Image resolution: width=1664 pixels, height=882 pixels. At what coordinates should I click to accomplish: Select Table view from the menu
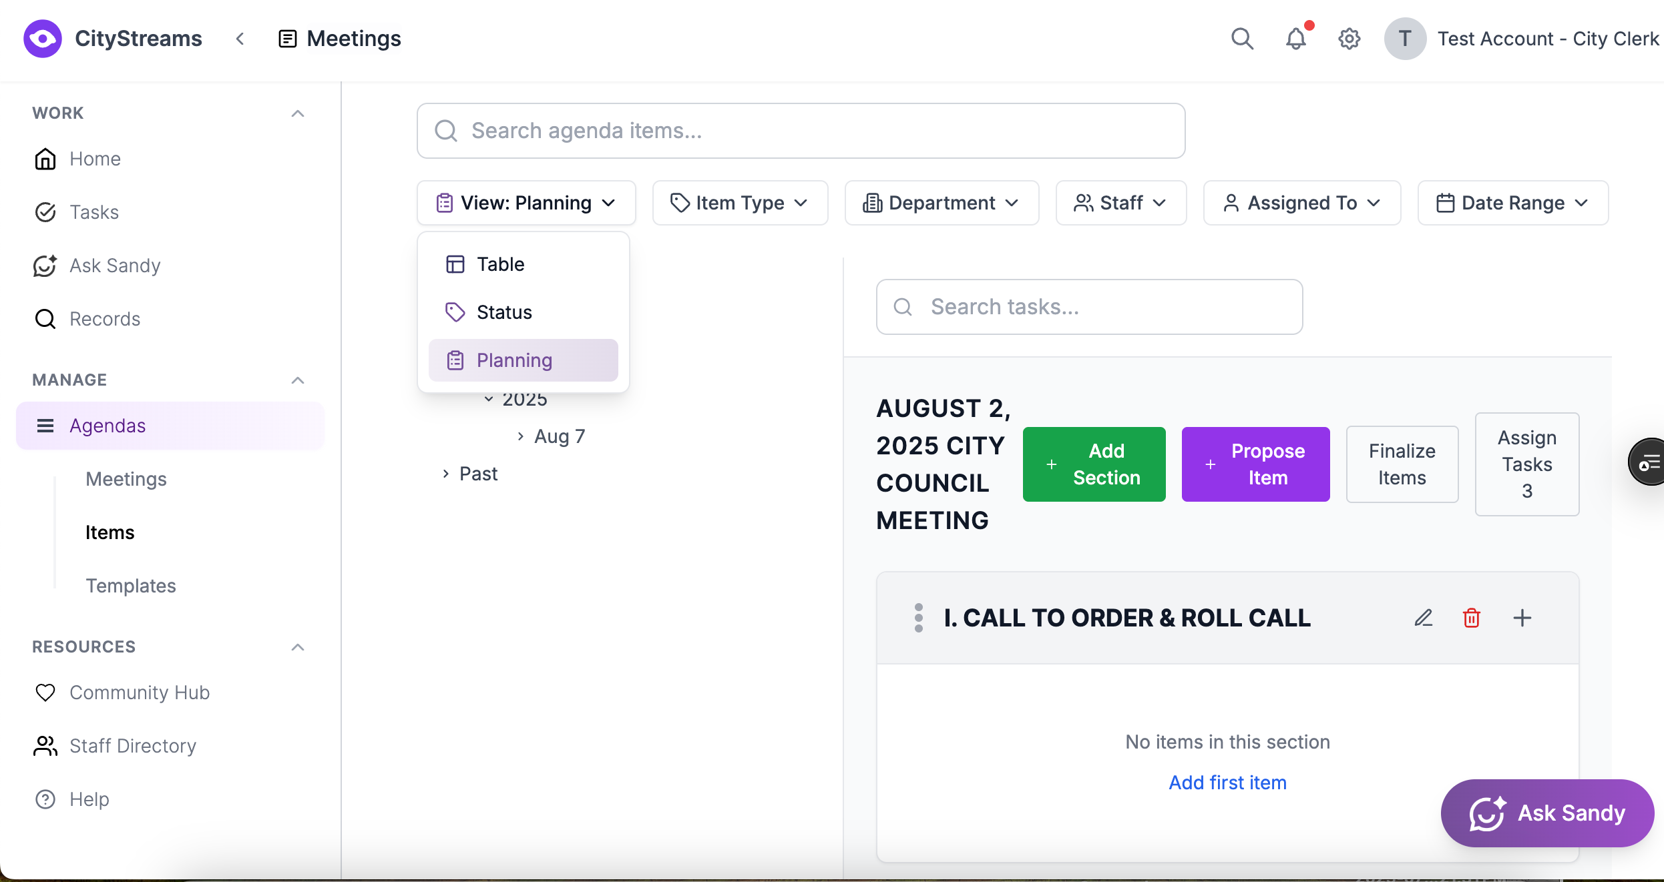[x=501, y=264]
